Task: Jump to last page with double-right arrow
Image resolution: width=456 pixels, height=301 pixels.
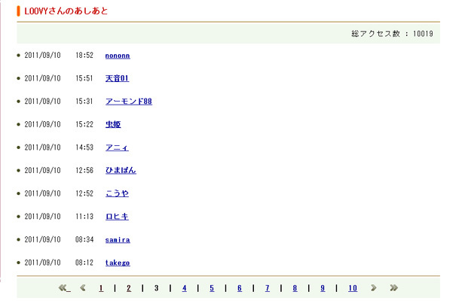Action: [393, 288]
